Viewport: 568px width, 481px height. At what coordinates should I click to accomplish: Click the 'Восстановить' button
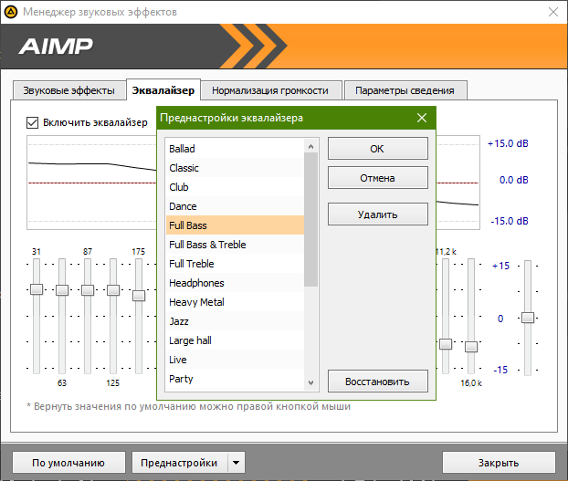pyautogui.click(x=378, y=382)
